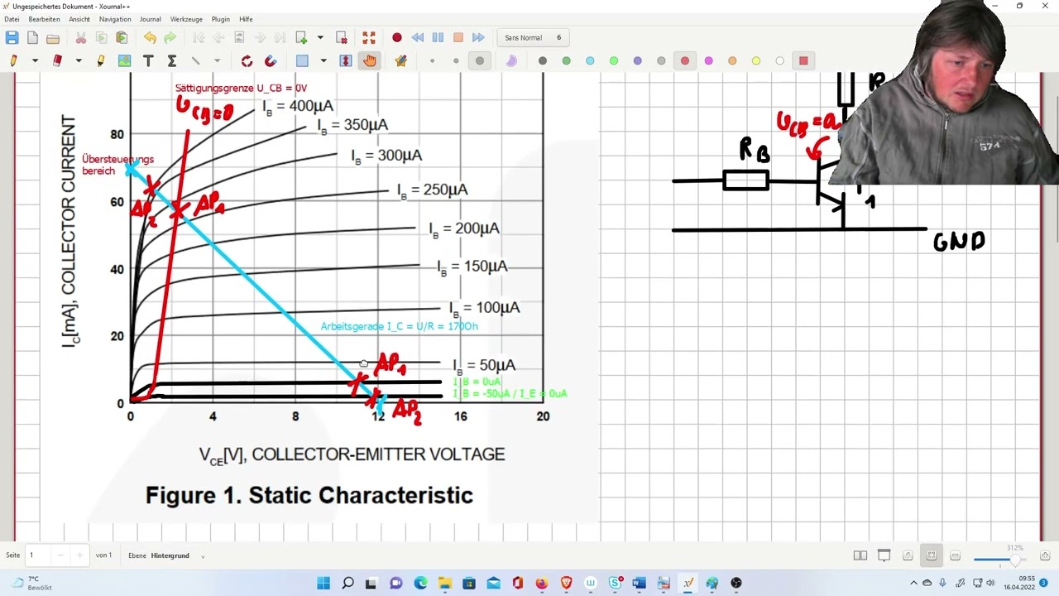The width and height of the screenshot is (1059, 596).
Task: Open the Plugin menu
Action: click(221, 19)
